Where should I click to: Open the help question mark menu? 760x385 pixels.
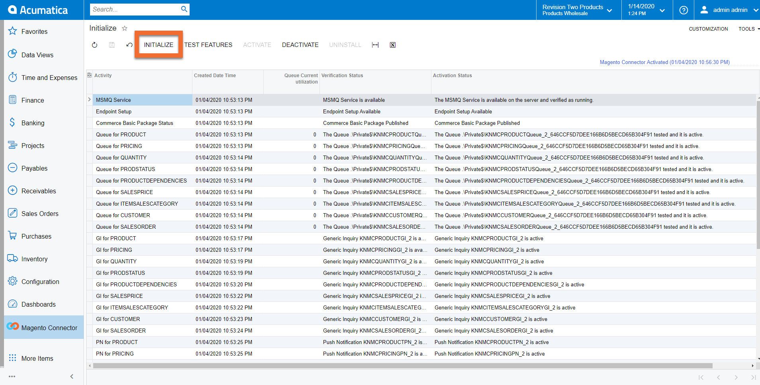coord(684,10)
